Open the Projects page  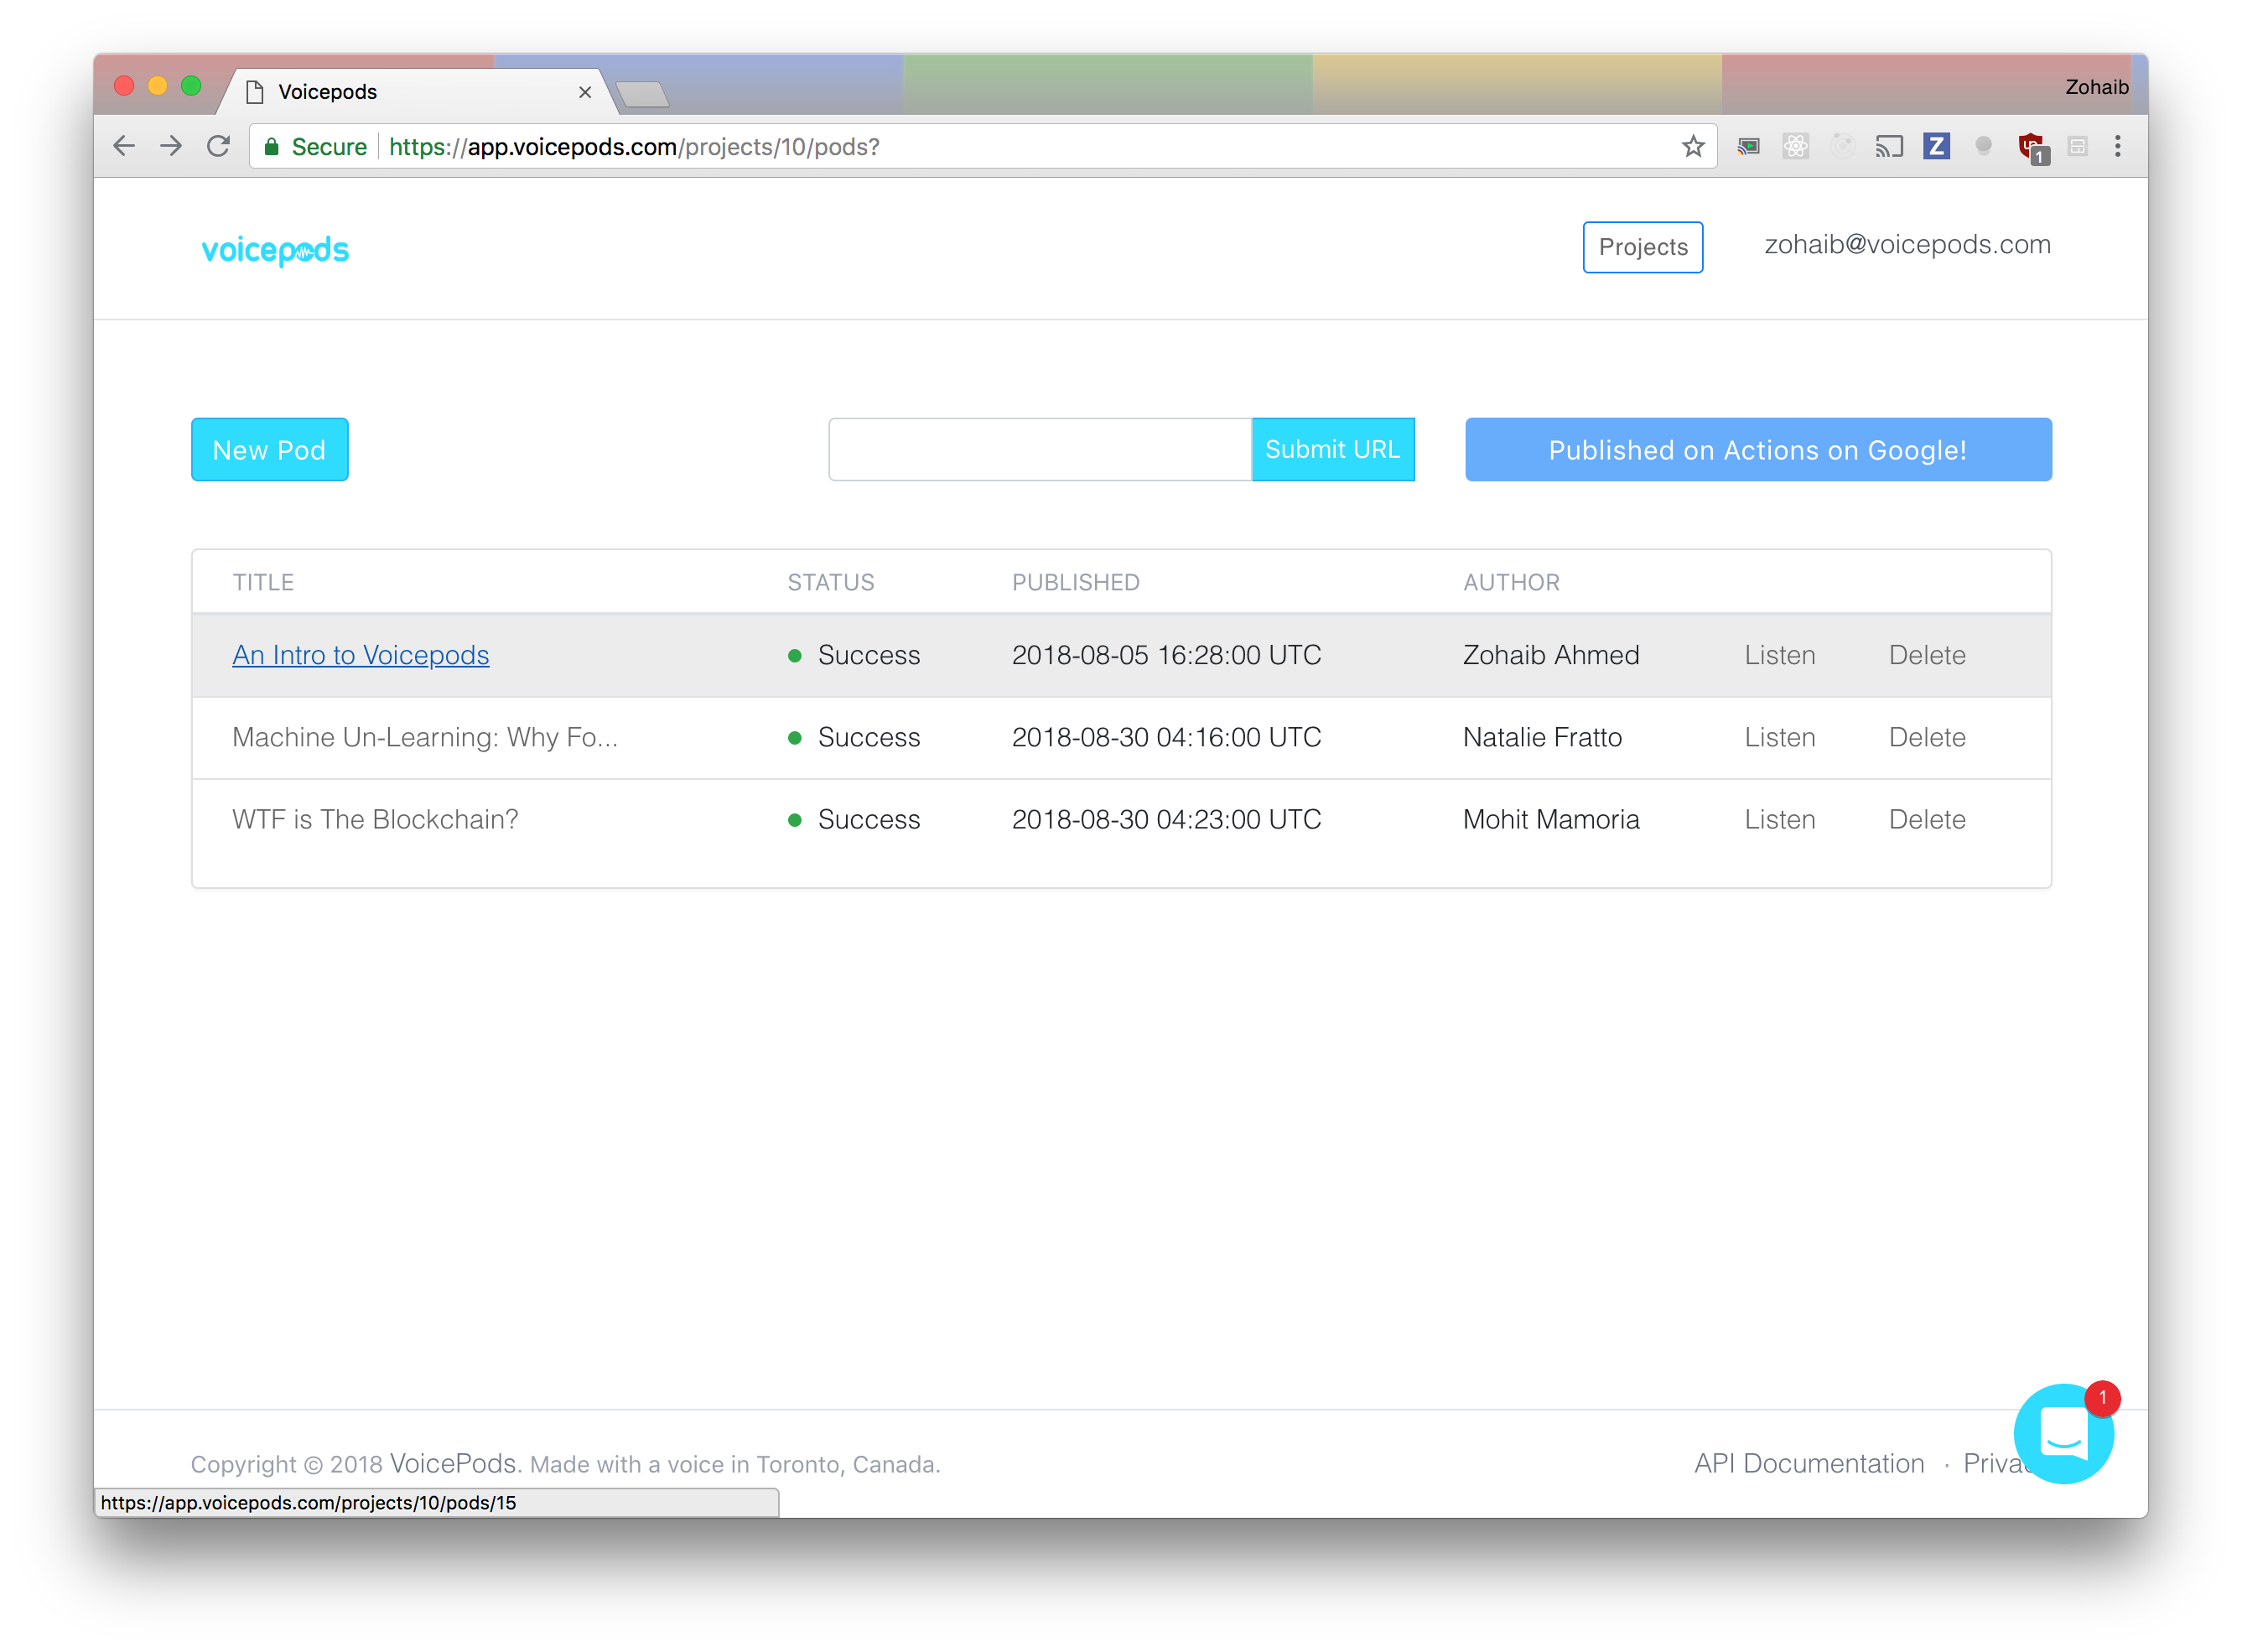tap(1643, 247)
